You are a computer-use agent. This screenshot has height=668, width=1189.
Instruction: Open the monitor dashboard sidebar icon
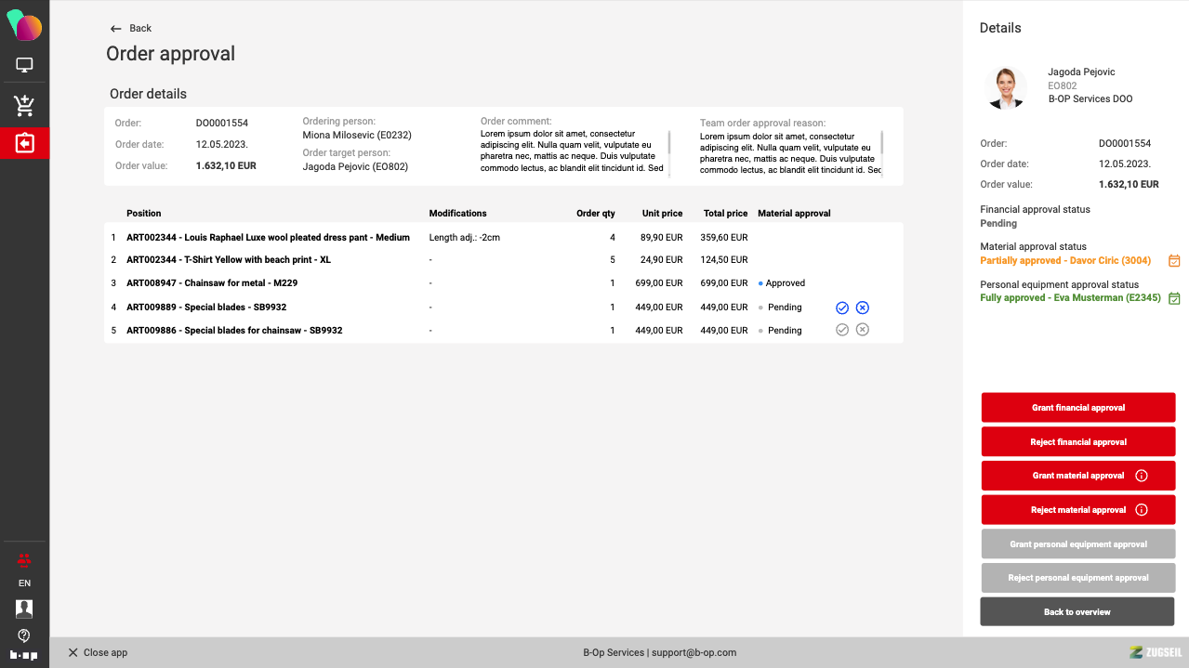(x=24, y=65)
